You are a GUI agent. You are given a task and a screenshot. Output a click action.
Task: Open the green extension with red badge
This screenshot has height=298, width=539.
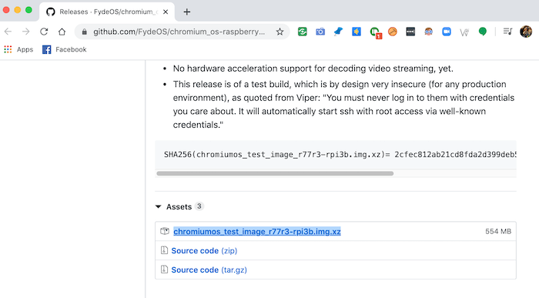point(376,32)
